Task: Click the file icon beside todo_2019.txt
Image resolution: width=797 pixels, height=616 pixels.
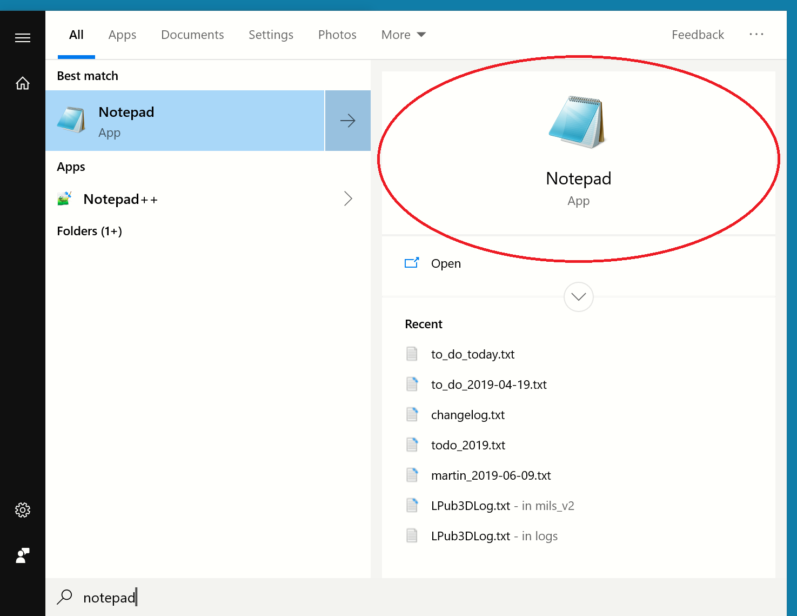Action: 412,445
